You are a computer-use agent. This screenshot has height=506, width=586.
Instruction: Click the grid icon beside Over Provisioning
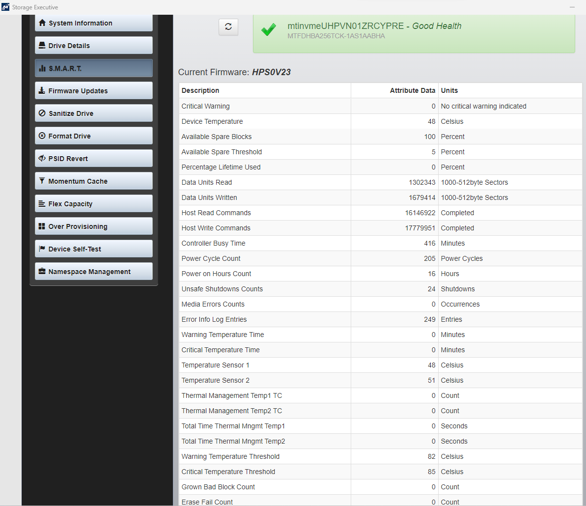[42, 226]
